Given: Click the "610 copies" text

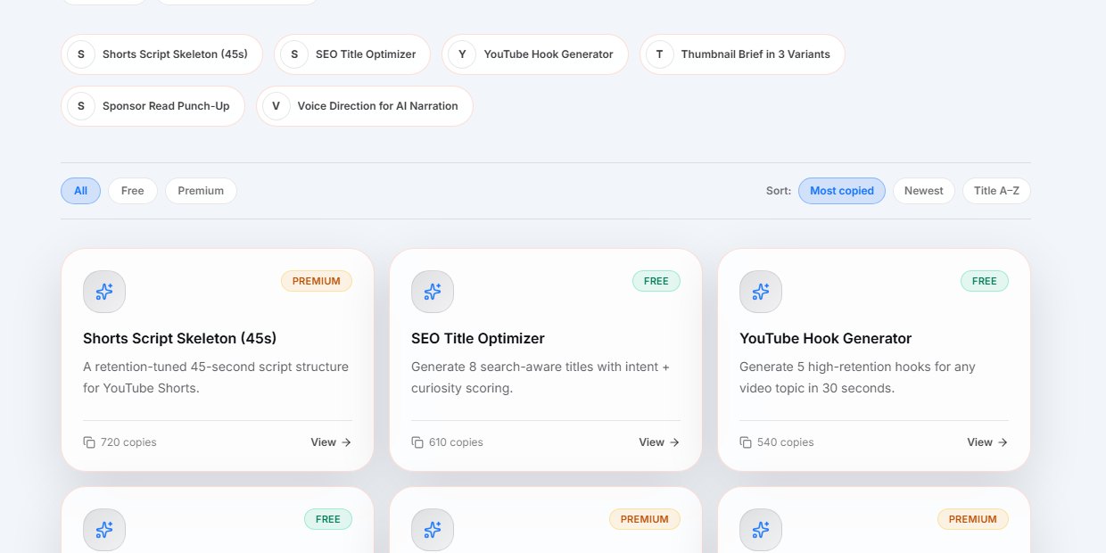Looking at the screenshot, I should (x=456, y=442).
